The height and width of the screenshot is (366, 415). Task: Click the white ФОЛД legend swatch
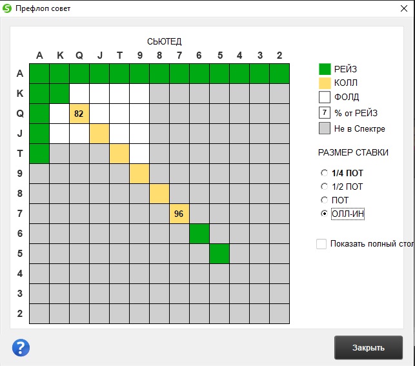click(325, 97)
